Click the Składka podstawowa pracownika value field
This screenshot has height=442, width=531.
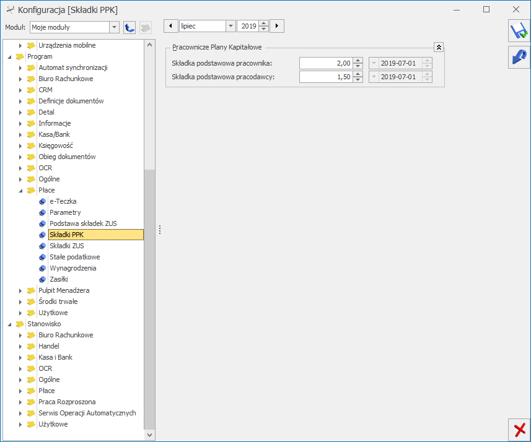tap(326, 63)
